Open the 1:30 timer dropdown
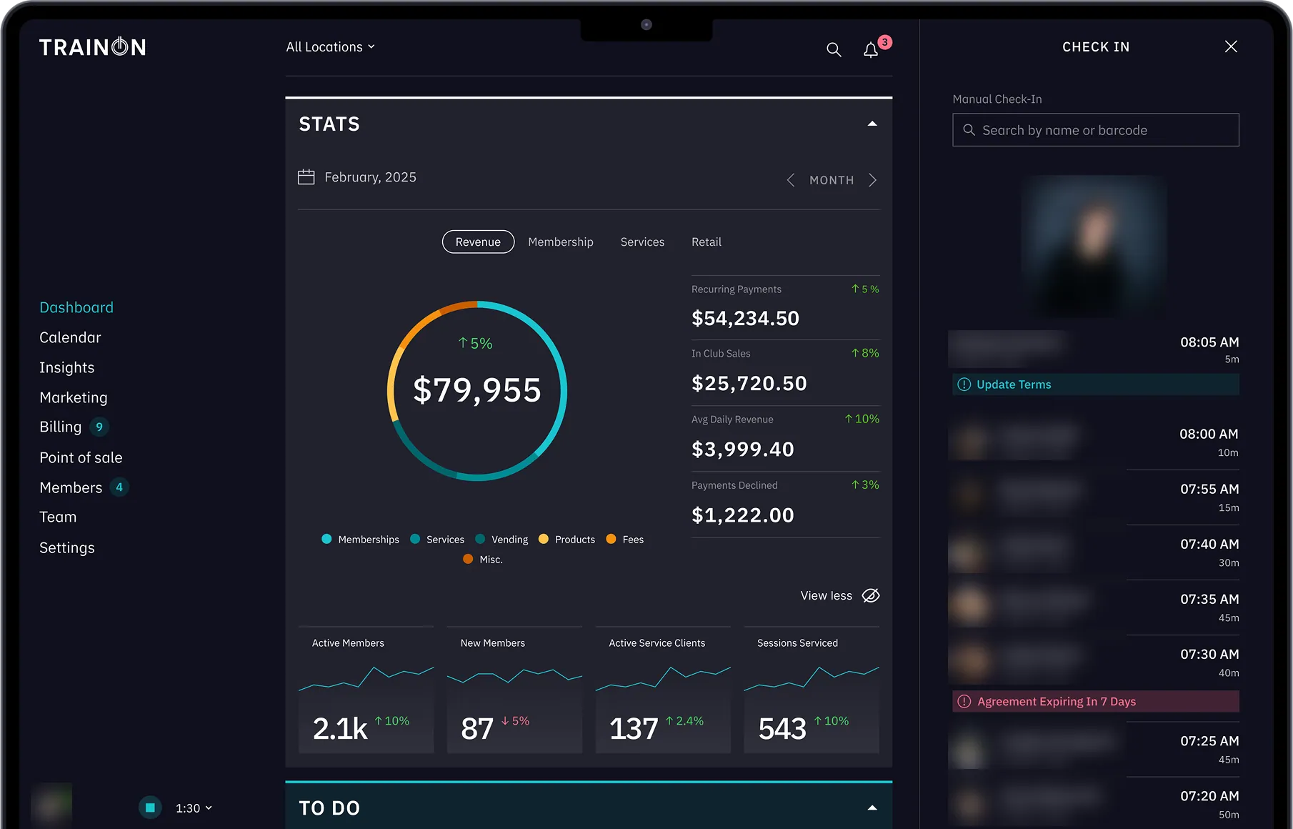The width and height of the screenshot is (1293, 829). (194, 808)
